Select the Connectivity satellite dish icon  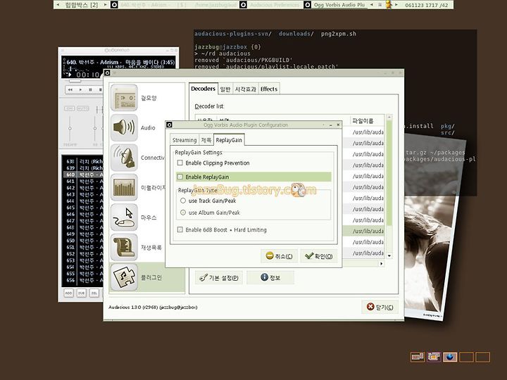(124, 158)
